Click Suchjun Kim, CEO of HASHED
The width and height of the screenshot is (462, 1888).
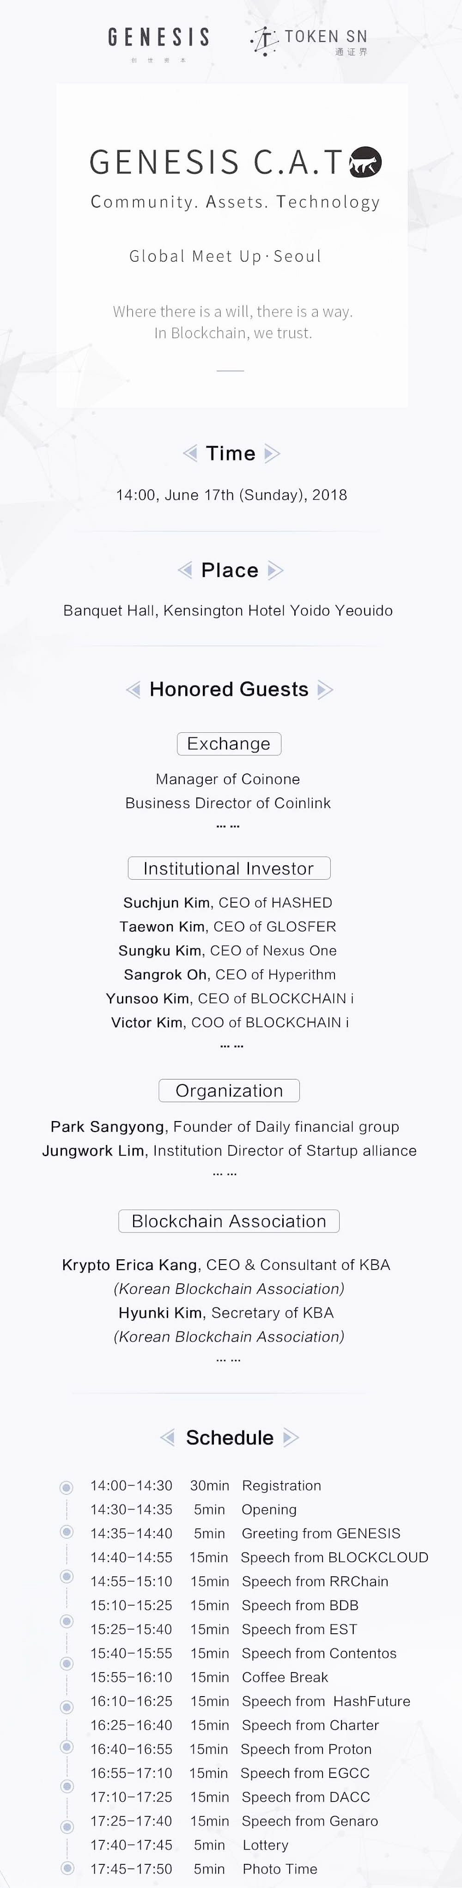click(x=228, y=902)
